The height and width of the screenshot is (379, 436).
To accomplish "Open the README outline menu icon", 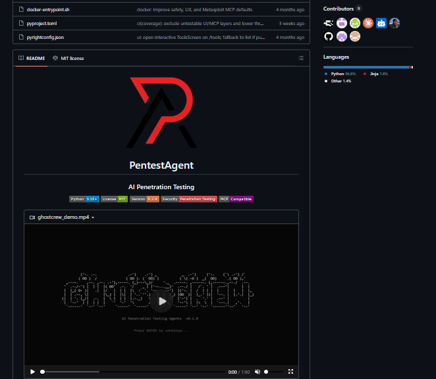I will tap(301, 58).
